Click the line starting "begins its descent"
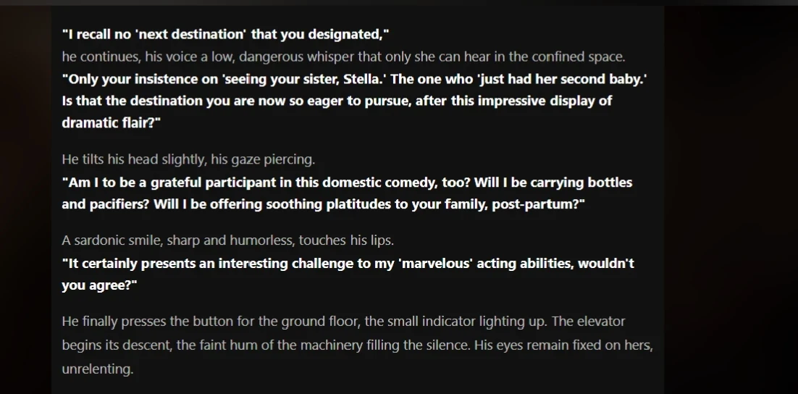 [357, 345]
